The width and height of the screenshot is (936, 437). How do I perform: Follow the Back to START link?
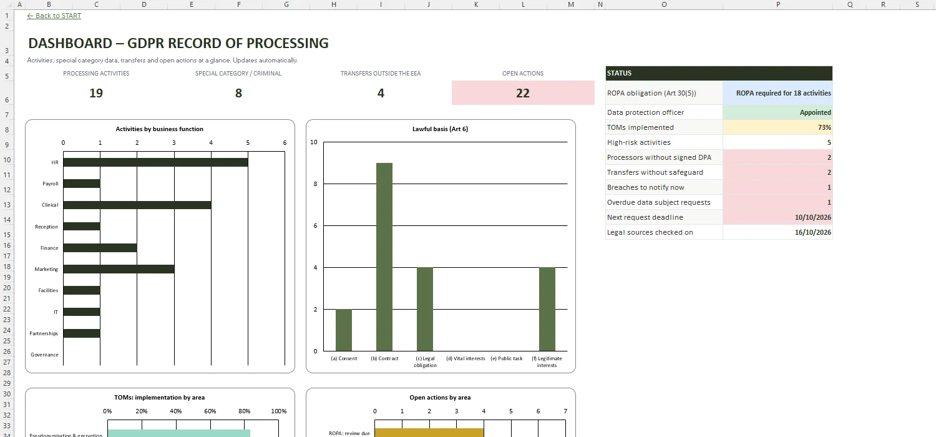[54, 16]
